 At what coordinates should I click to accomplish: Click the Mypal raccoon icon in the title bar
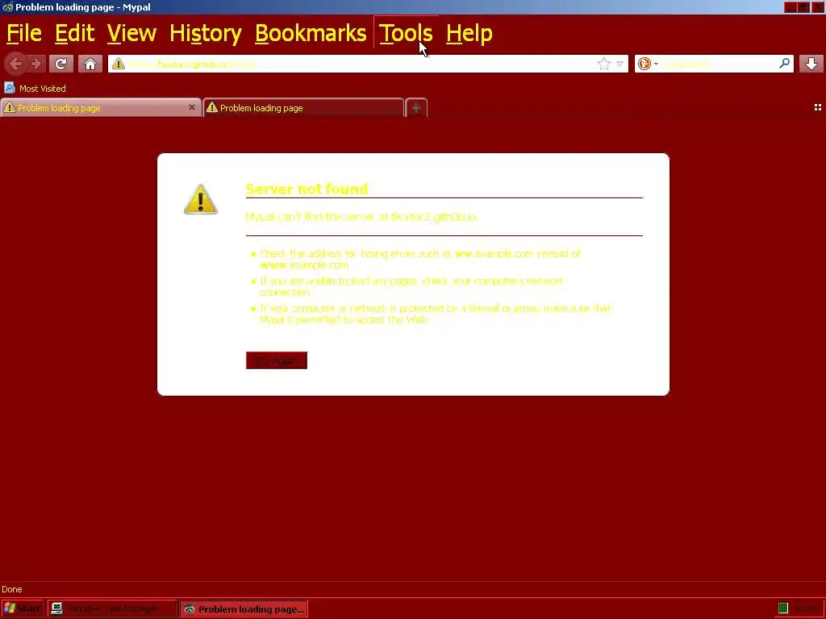[7, 6]
